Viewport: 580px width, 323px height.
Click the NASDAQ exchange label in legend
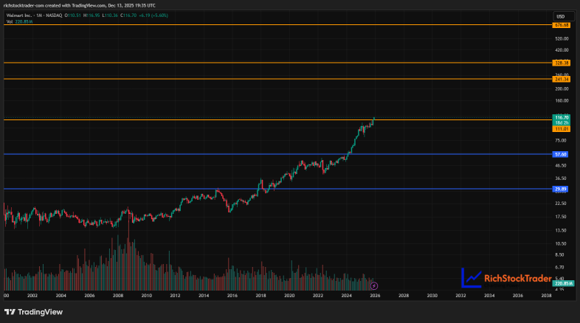(x=54, y=15)
